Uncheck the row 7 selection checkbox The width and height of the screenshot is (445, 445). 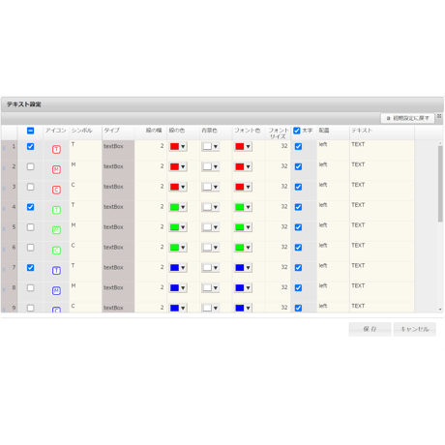(x=30, y=268)
